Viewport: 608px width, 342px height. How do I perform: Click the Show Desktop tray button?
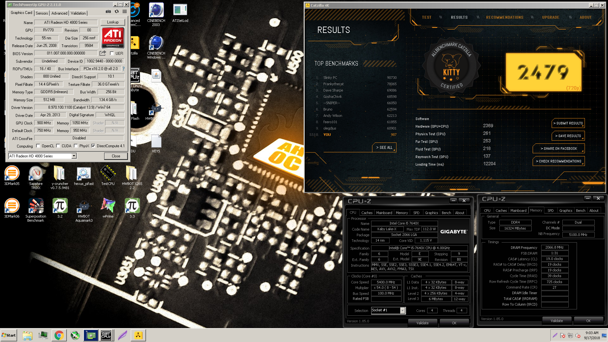coord(605,335)
